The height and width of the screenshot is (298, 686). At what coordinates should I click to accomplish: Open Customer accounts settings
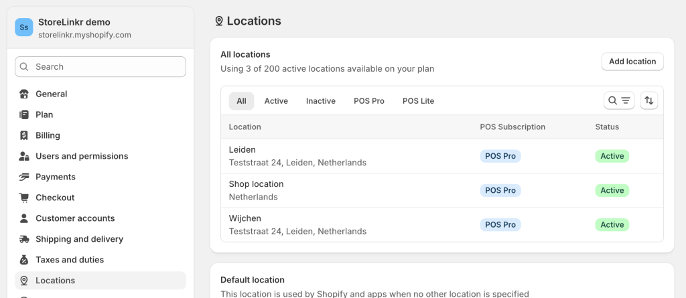75,218
